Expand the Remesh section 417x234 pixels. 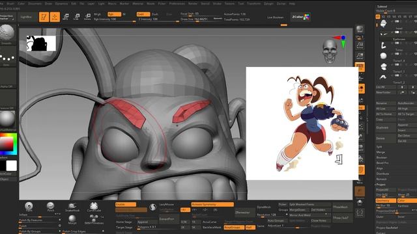(382, 179)
